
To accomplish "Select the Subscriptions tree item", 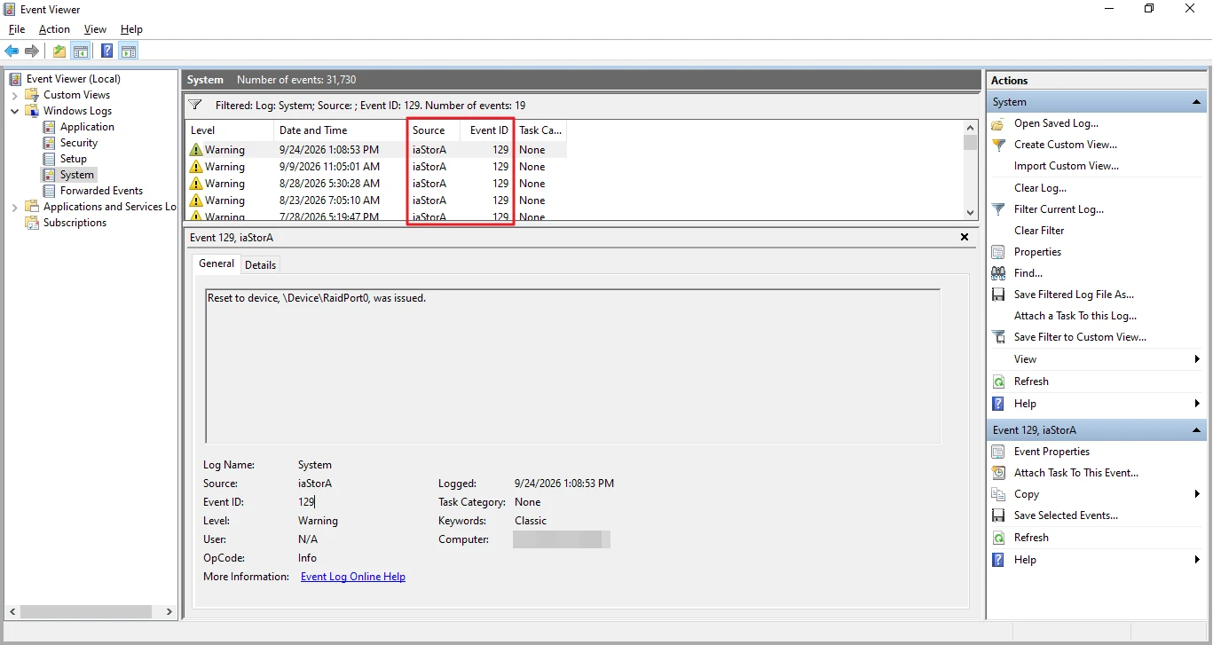I will click(x=75, y=223).
